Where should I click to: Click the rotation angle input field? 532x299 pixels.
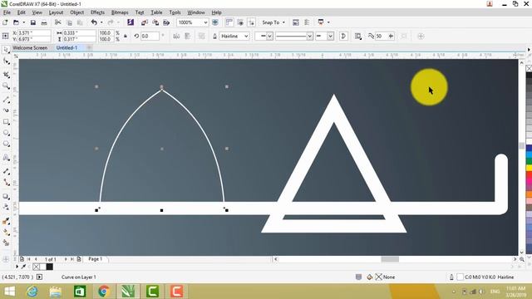(x=150, y=36)
